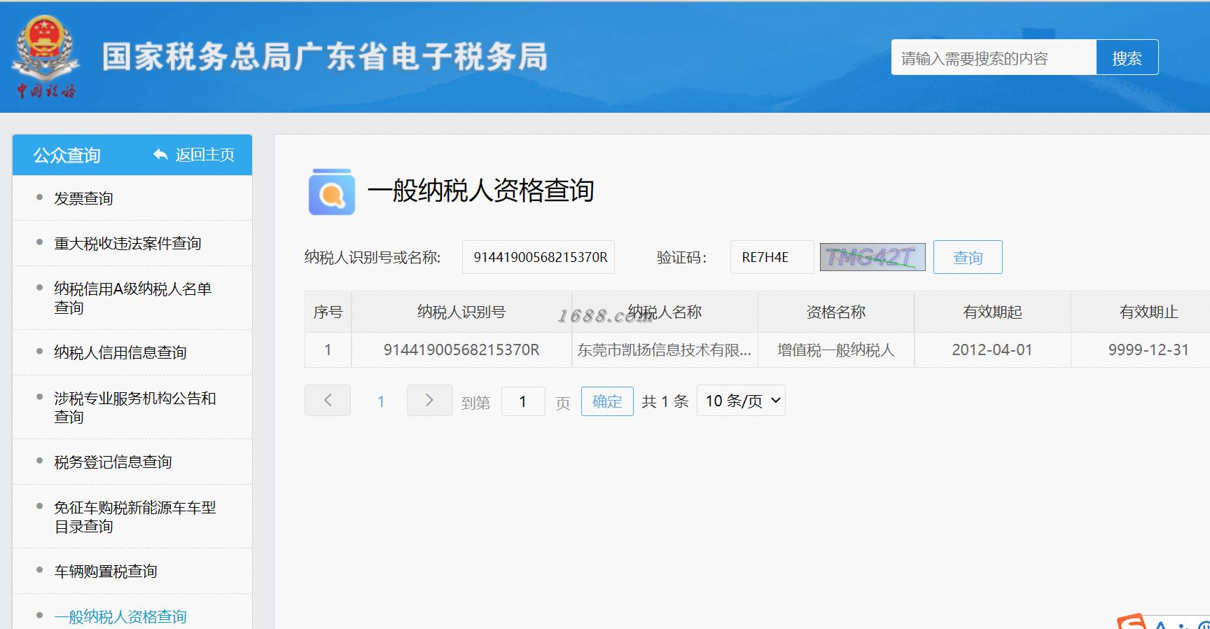Click the query page magnifier icon
Image resolution: width=1210 pixels, height=629 pixels.
click(331, 191)
